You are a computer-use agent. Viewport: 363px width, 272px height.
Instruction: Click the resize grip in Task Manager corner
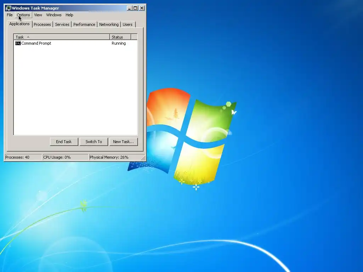coord(143,158)
